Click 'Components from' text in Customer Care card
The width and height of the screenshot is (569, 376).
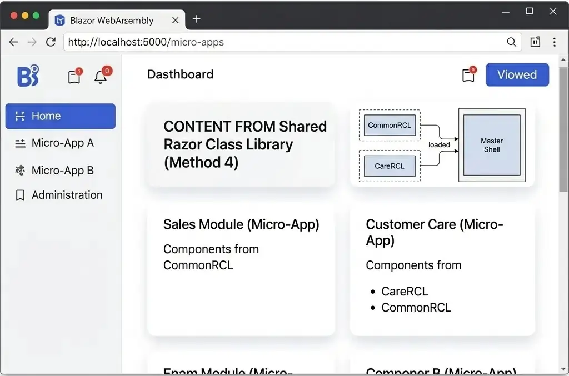point(413,265)
